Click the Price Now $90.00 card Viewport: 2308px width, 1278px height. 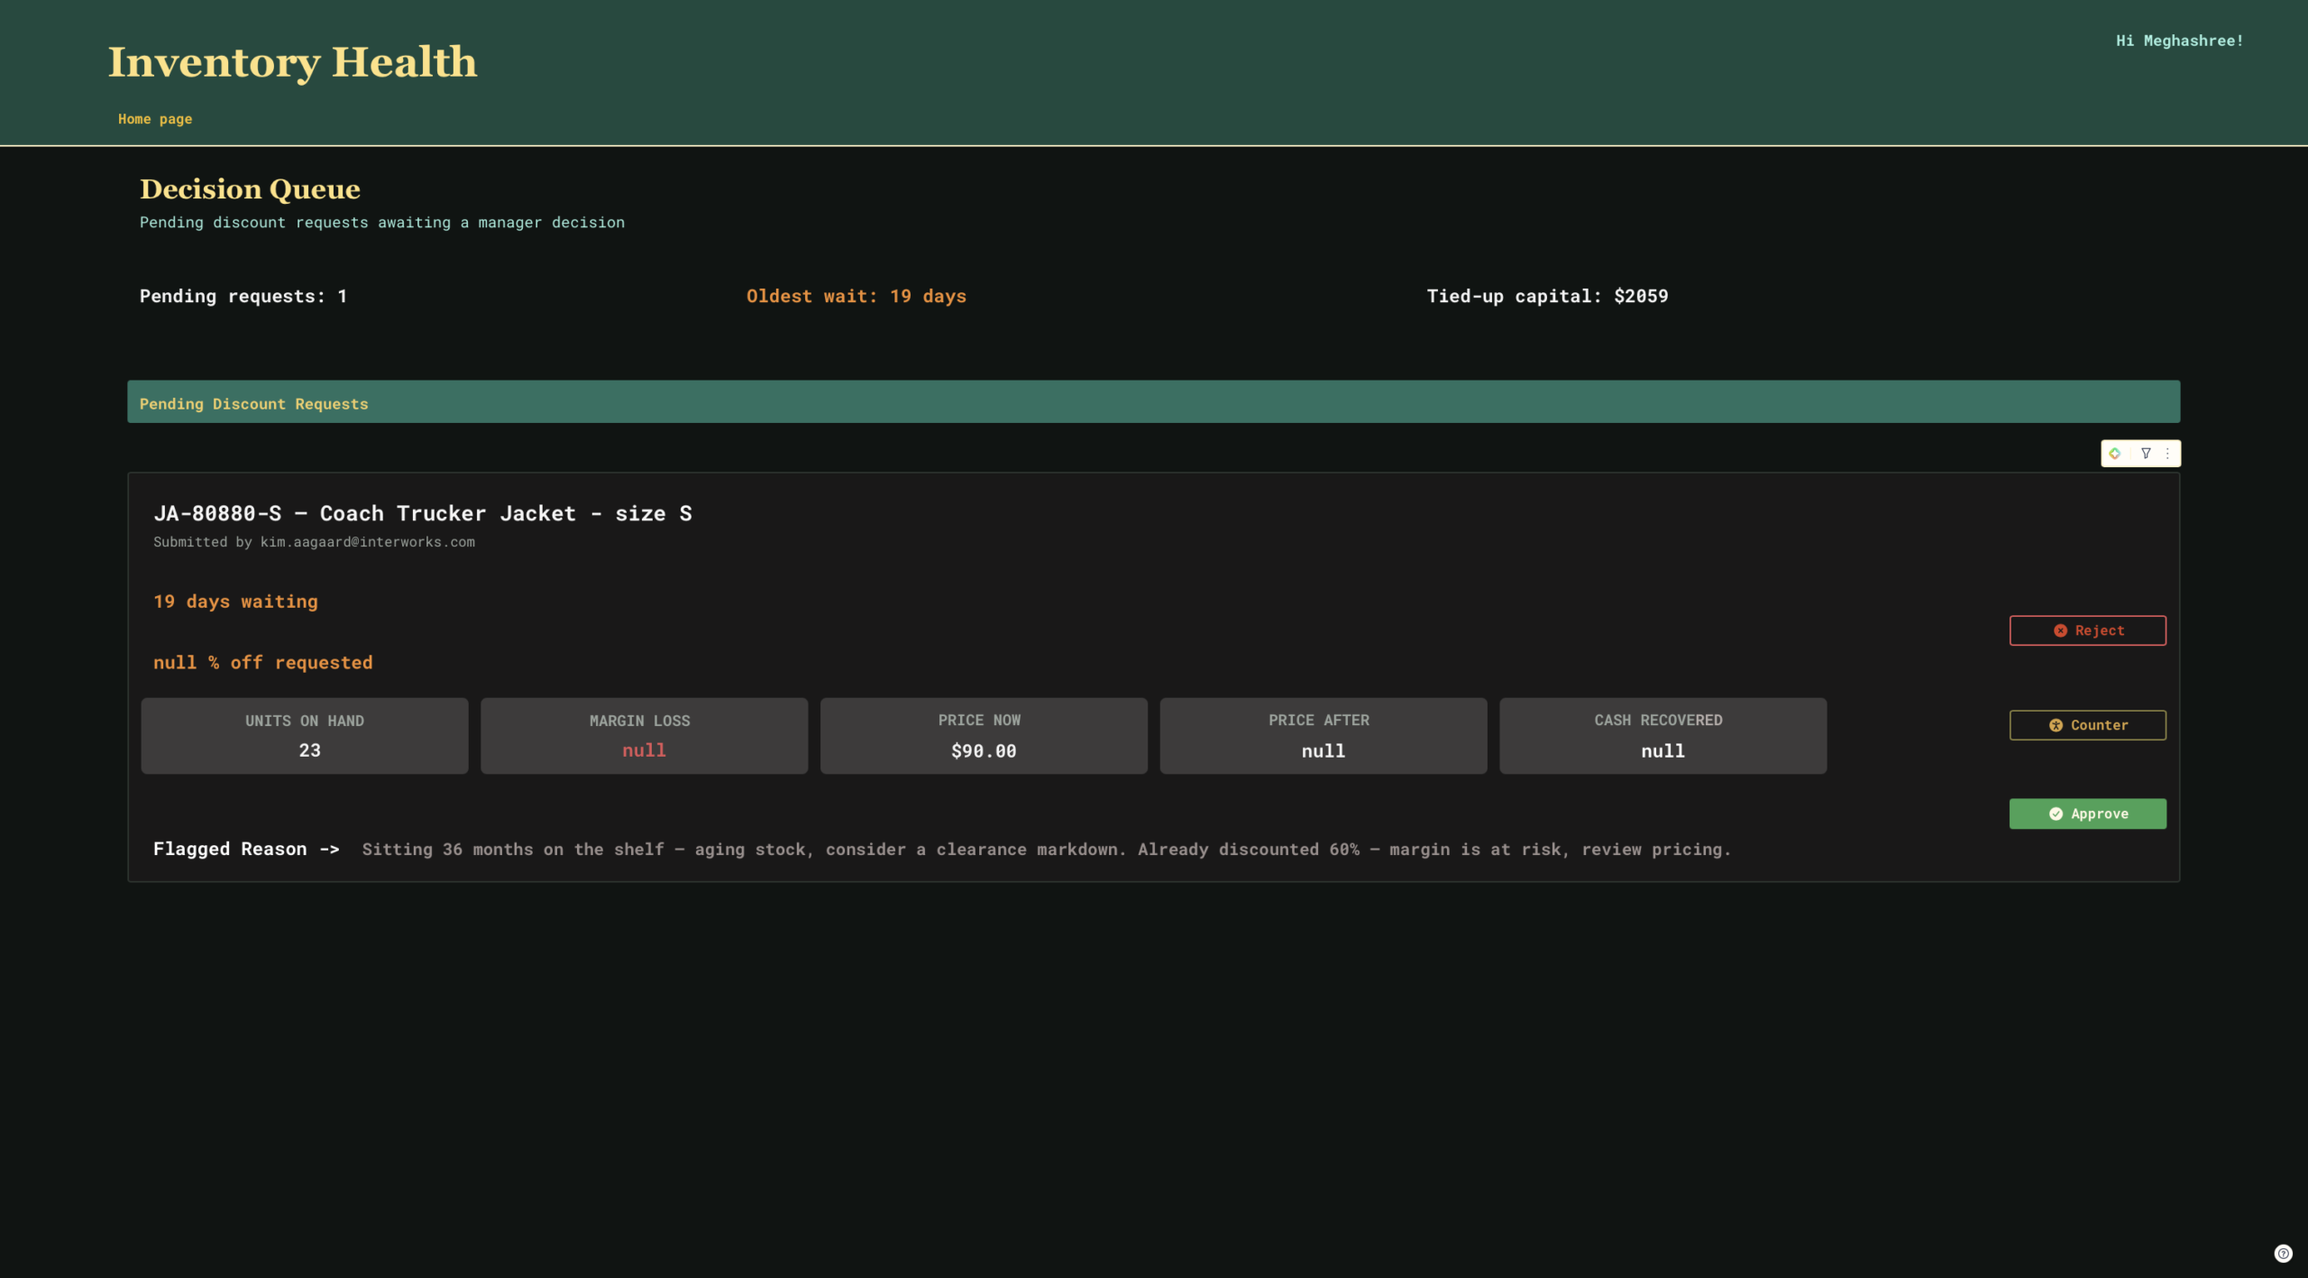pyautogui.click(x=984, y=736)
